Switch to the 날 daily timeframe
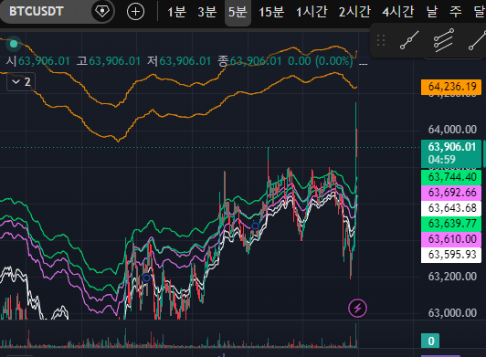 [432, 12]
